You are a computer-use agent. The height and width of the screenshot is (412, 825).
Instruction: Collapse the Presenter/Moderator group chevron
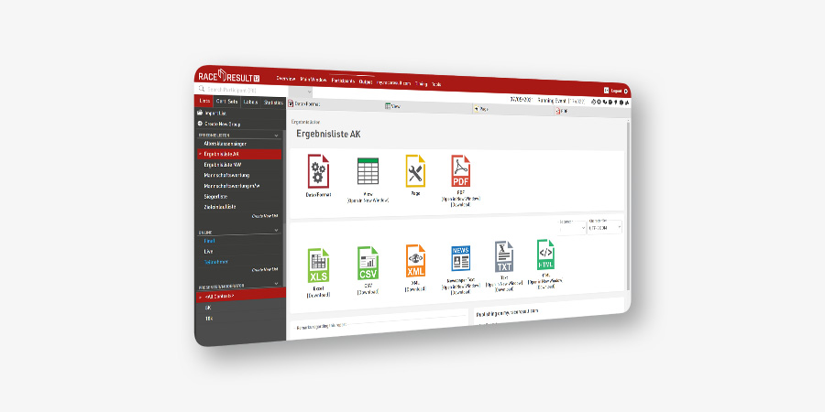click(x=276, y=285)
